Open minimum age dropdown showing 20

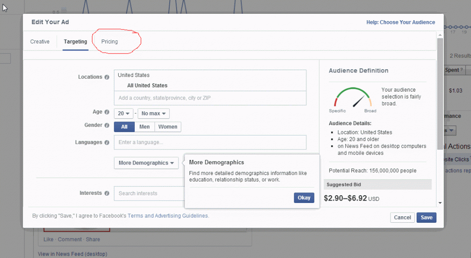click(x=123, y=114)
